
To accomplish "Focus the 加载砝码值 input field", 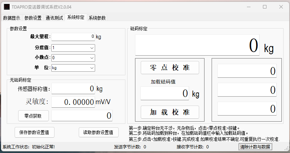I will coord(165,93).
